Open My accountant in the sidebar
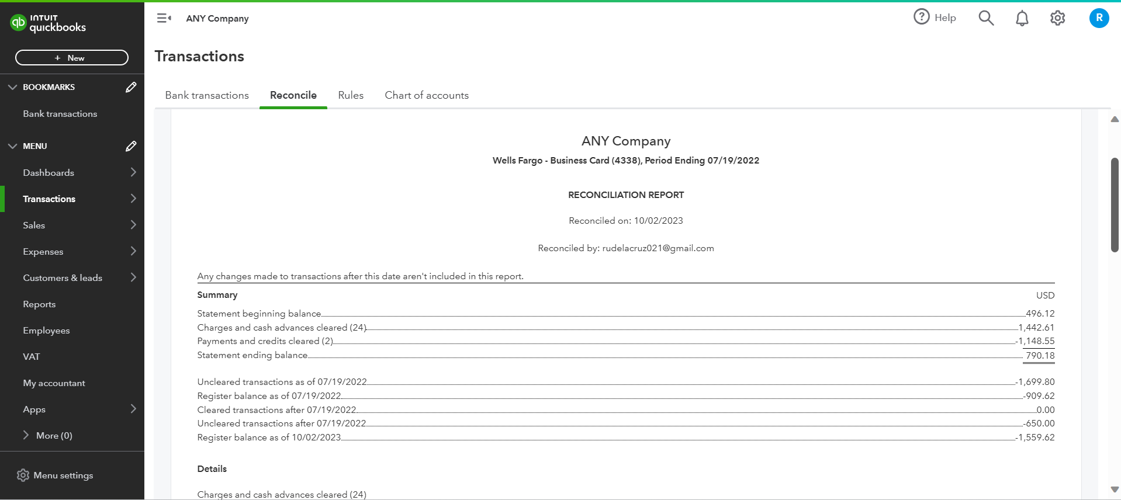 click(x=54, y=383)
